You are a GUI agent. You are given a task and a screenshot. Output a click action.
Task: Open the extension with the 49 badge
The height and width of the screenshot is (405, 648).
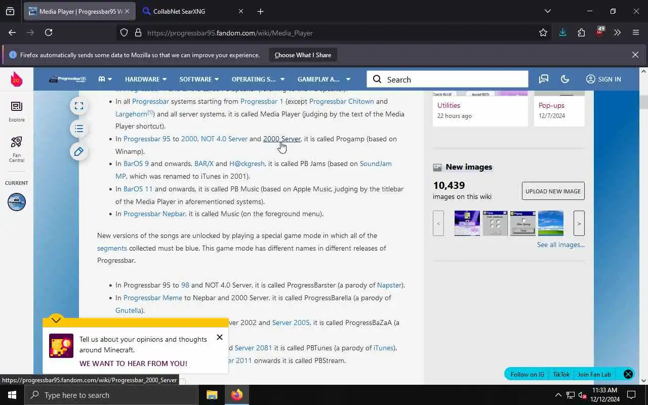click(600, 32)
